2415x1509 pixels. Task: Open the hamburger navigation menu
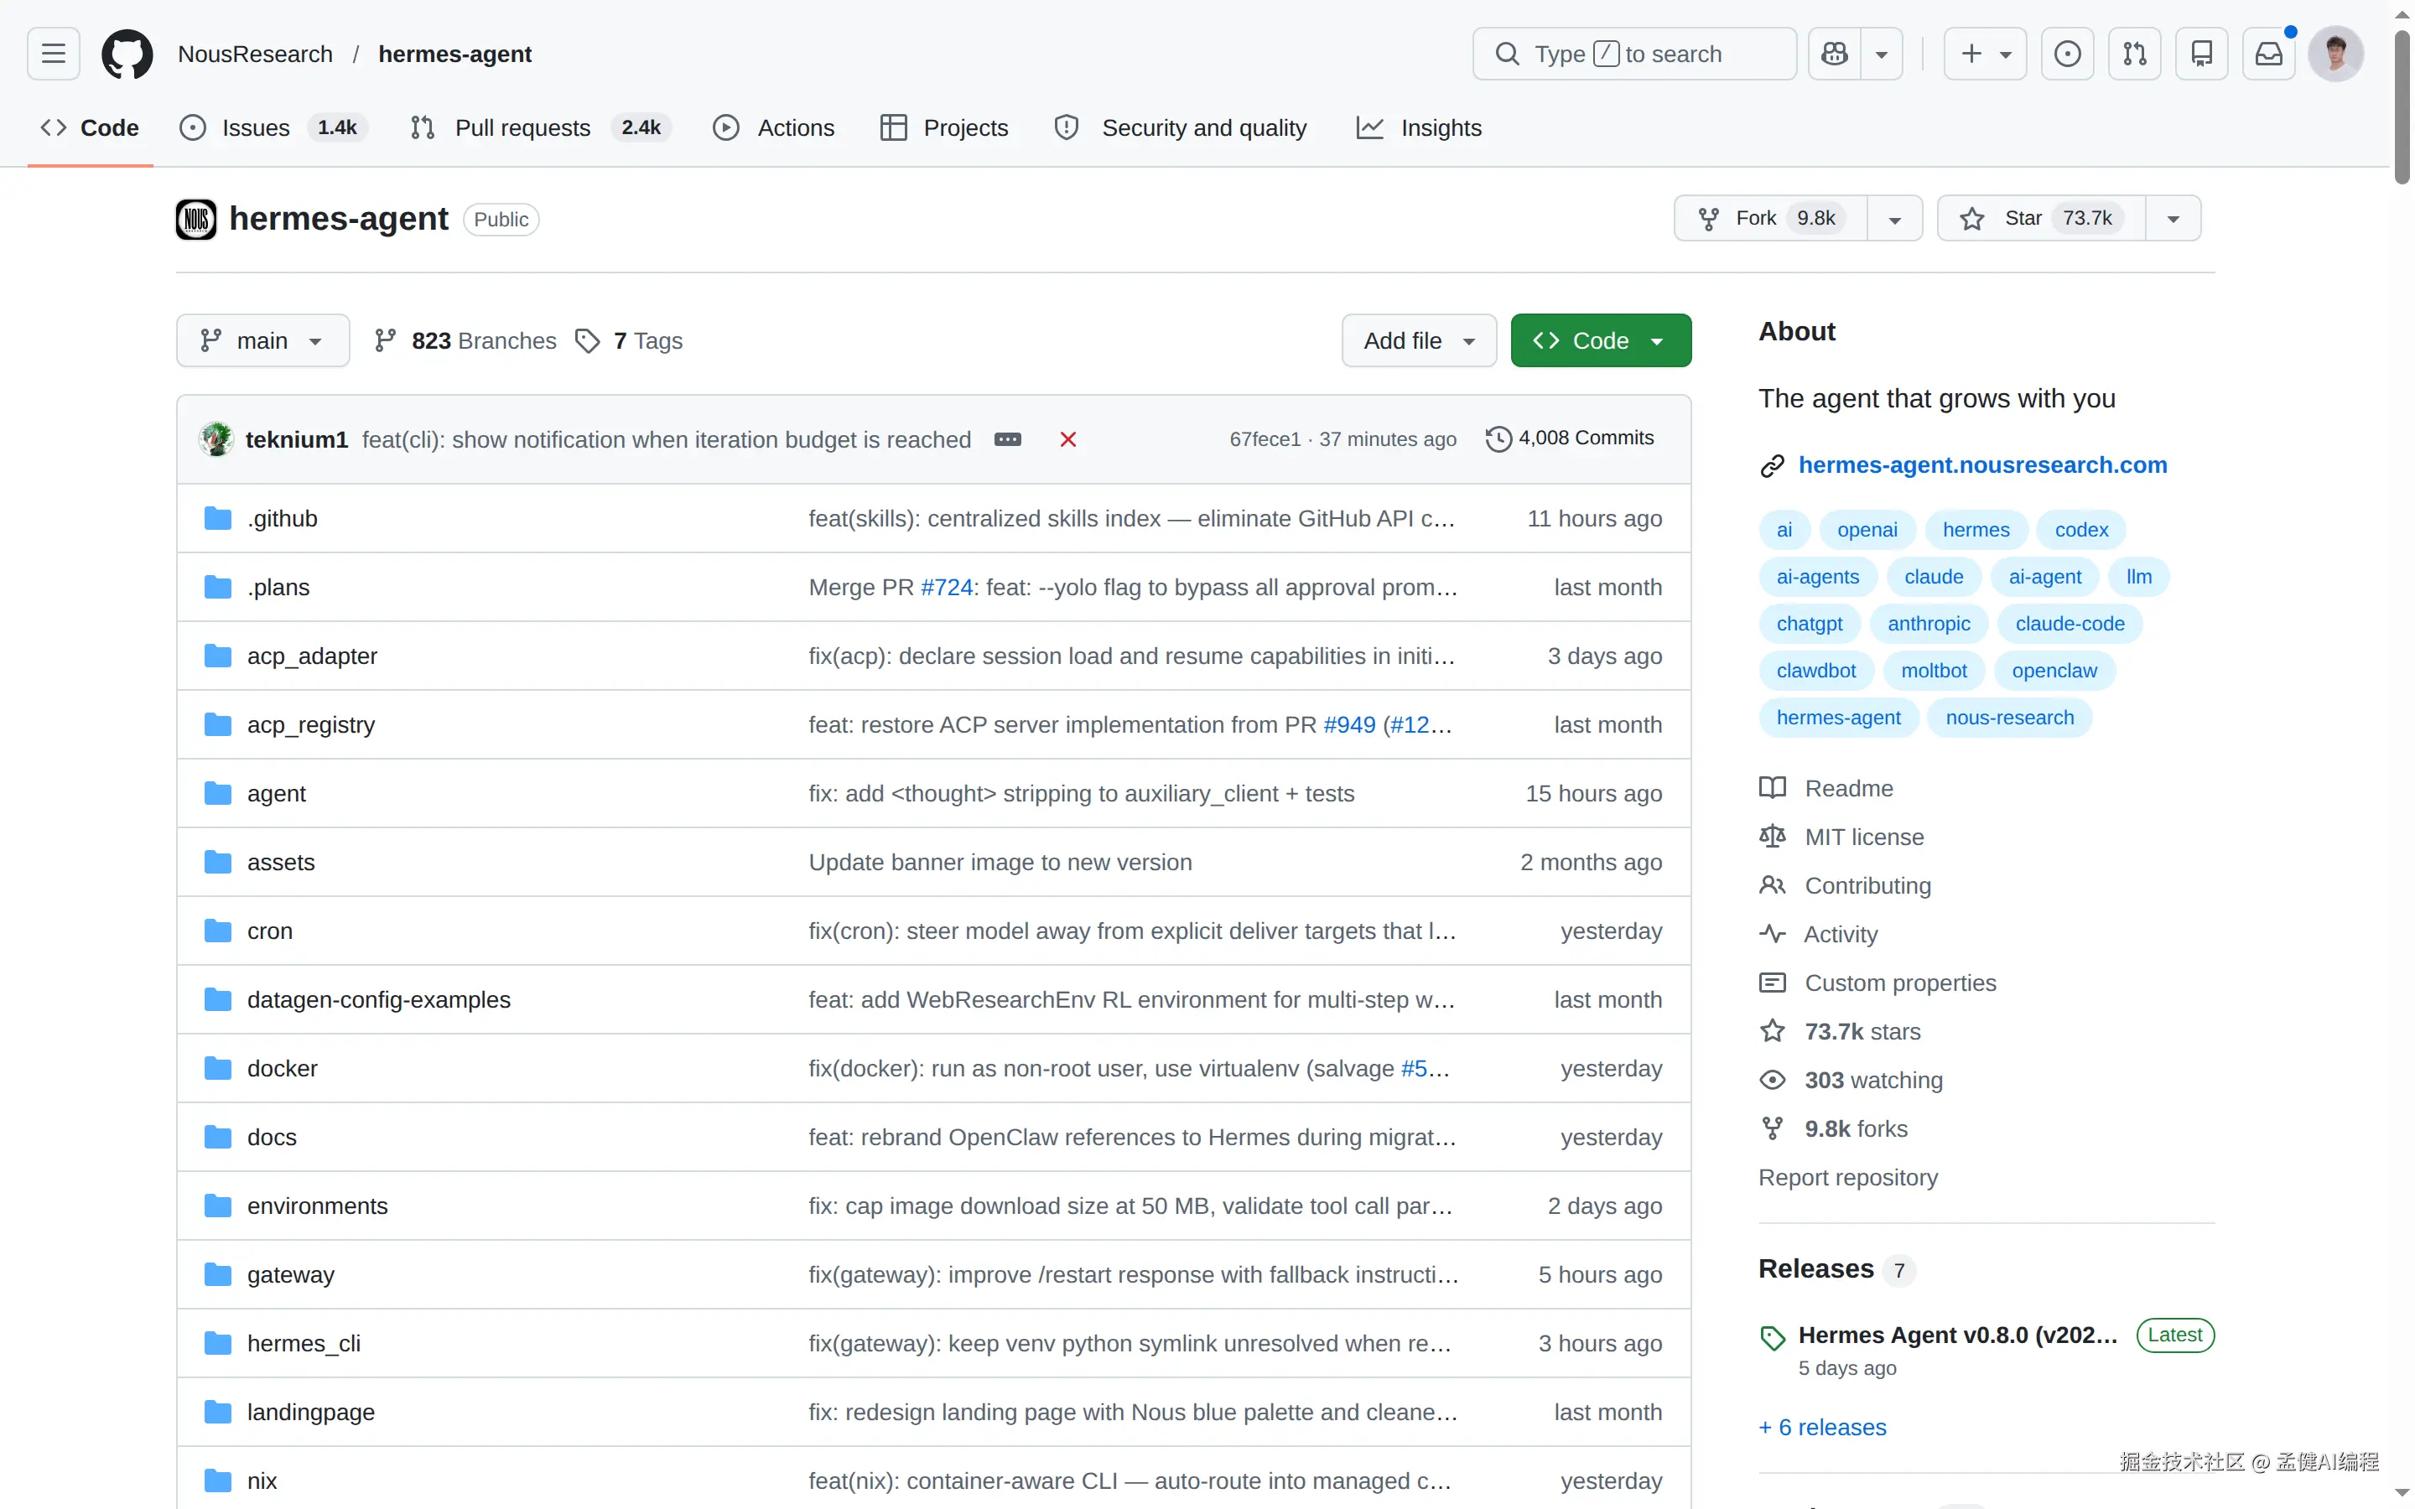(x=54, y=54)
